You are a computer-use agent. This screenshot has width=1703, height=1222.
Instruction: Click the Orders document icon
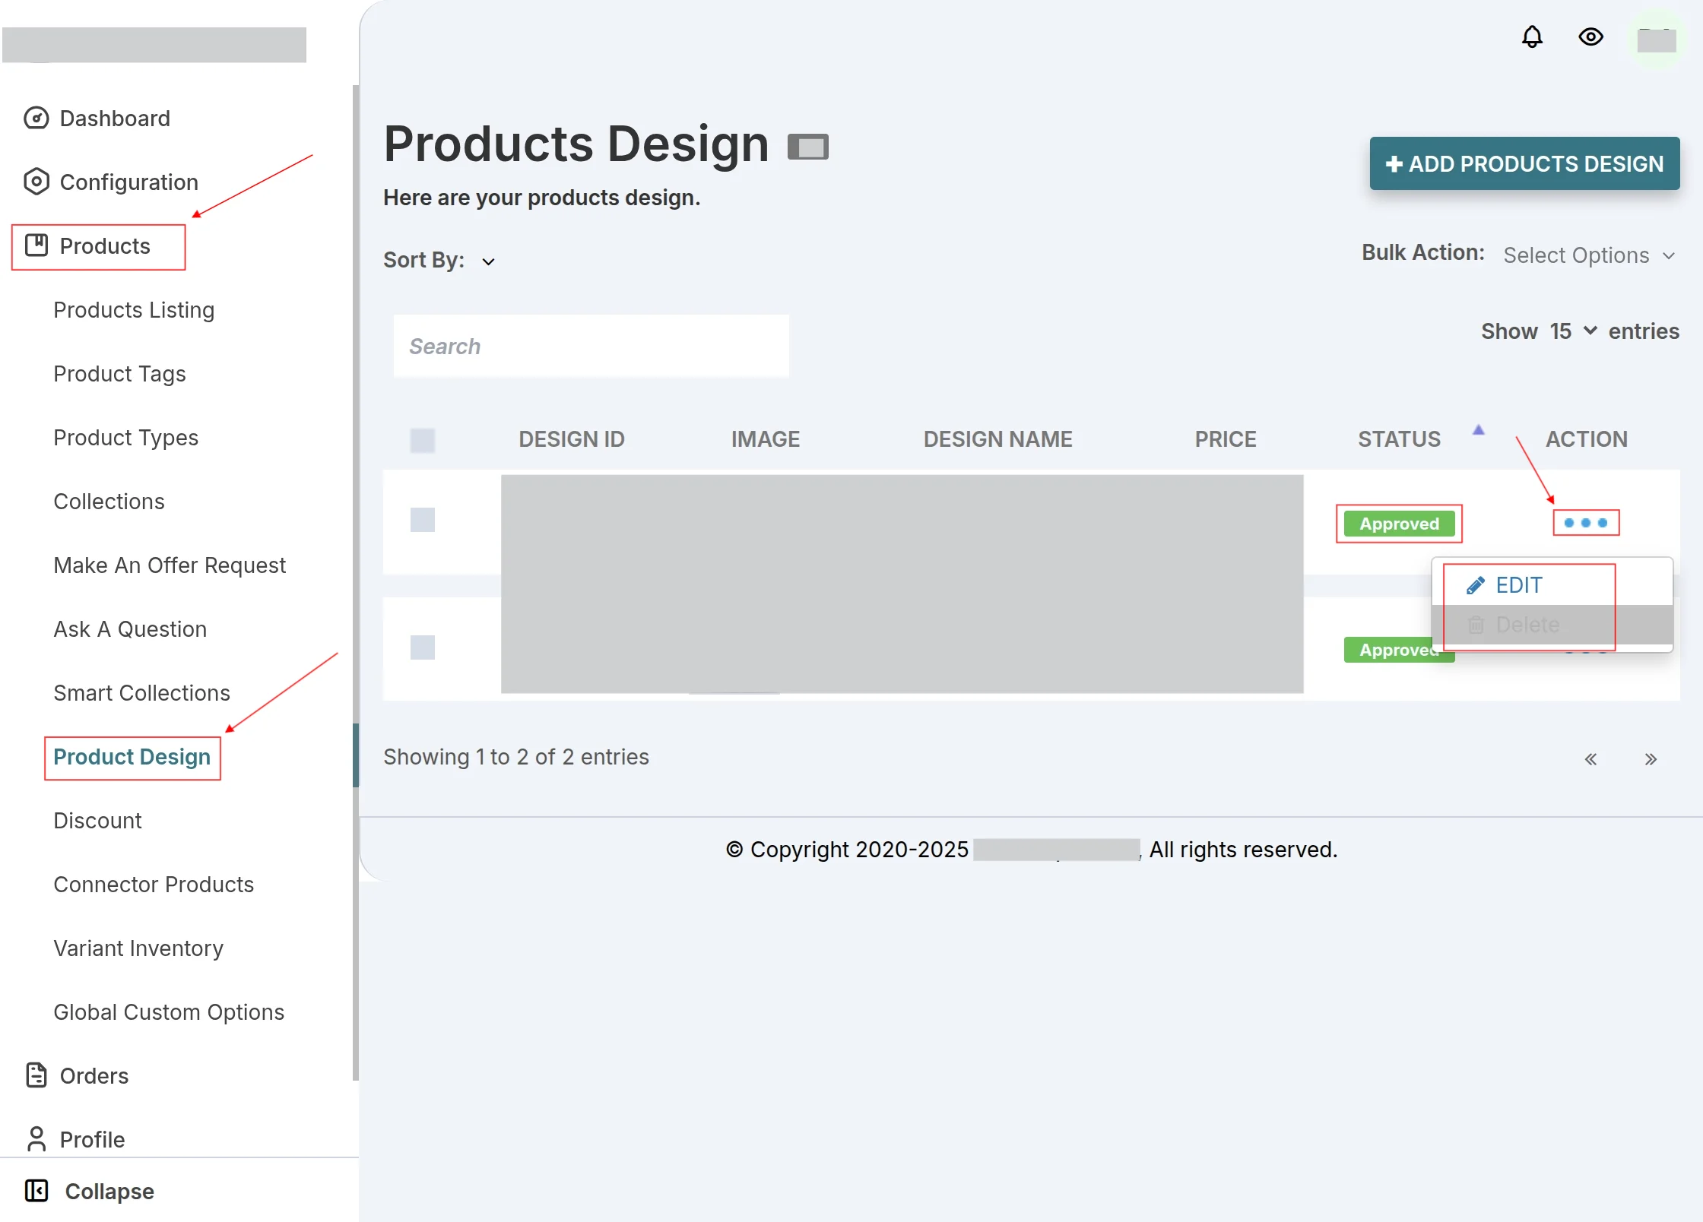tap(36, 1075)
